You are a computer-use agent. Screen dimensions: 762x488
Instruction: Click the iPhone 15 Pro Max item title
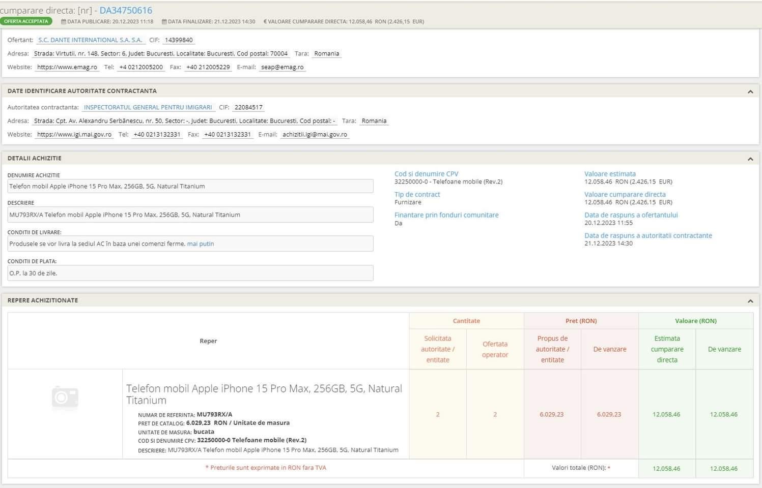[x=264, y=394]
